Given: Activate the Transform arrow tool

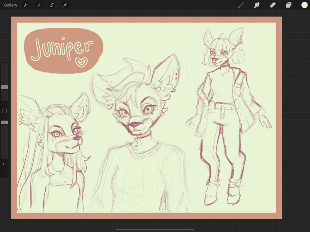Looking at the screenshot, I should 65,5.
